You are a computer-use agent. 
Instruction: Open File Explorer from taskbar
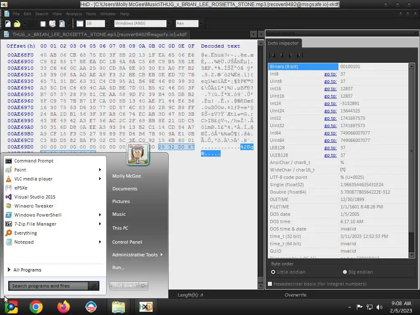tap(119, 307)
